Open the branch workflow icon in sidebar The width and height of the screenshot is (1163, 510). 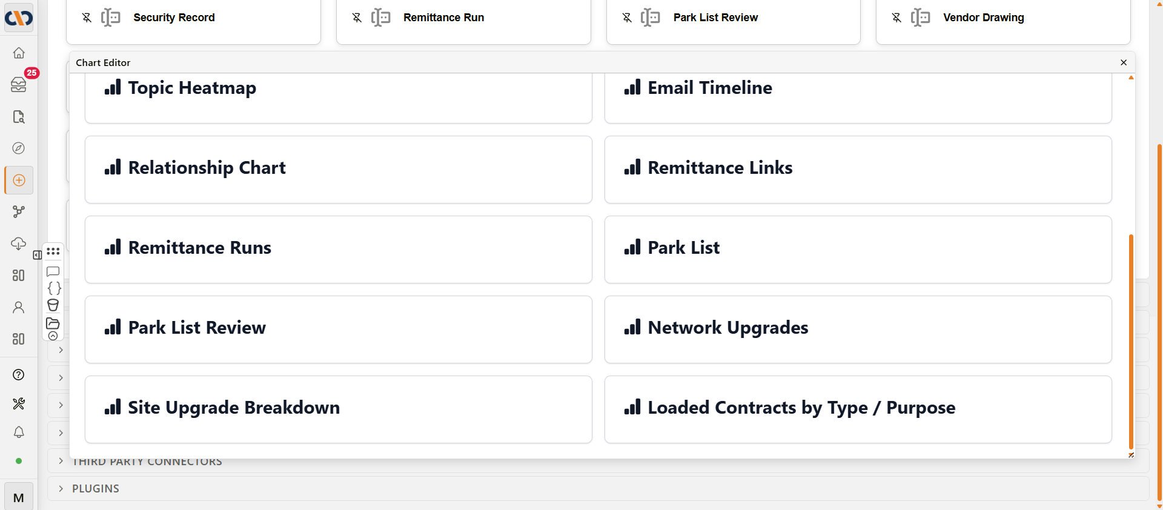point(19,212)
